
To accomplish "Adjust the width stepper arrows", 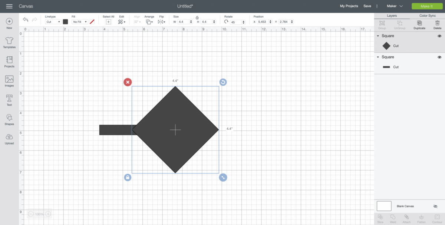I will click(191, 22).
